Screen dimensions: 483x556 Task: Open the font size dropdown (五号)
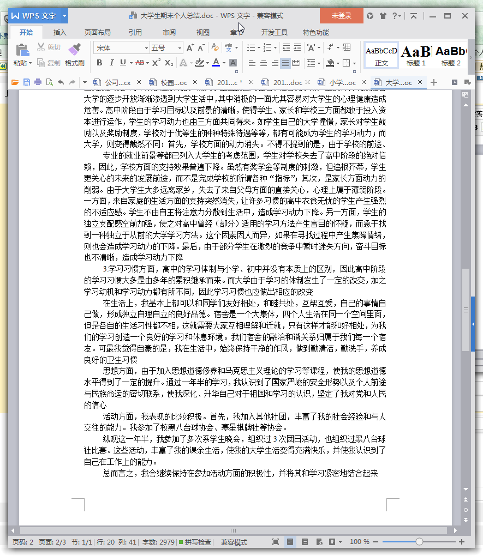[180, 48]
